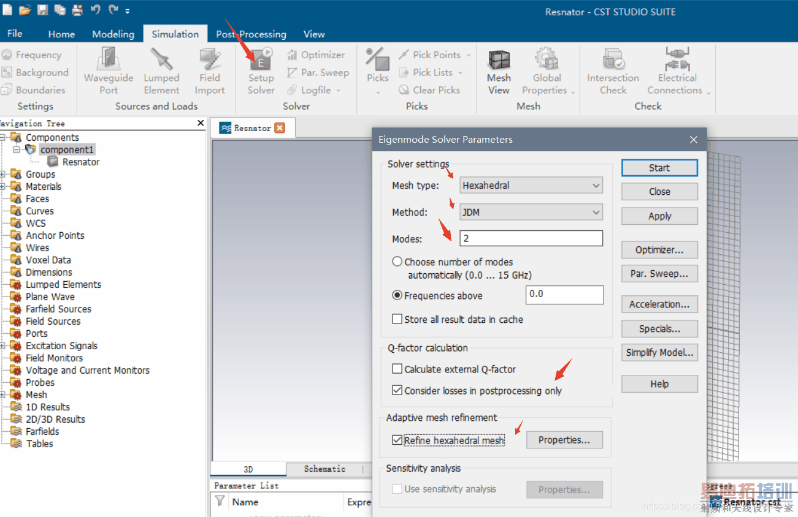Collapse the Components tree node
The width and height of the screenshot is (798, 517).
coord(2,138)
